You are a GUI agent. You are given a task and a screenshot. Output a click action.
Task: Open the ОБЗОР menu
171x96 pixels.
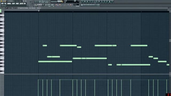[13, 3]
